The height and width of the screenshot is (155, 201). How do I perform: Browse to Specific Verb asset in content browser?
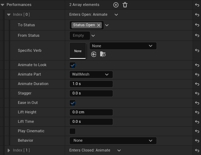103,54
